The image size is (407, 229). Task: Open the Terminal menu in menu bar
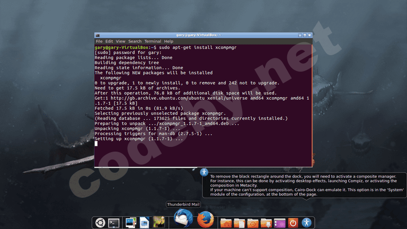tap(153, 41)
